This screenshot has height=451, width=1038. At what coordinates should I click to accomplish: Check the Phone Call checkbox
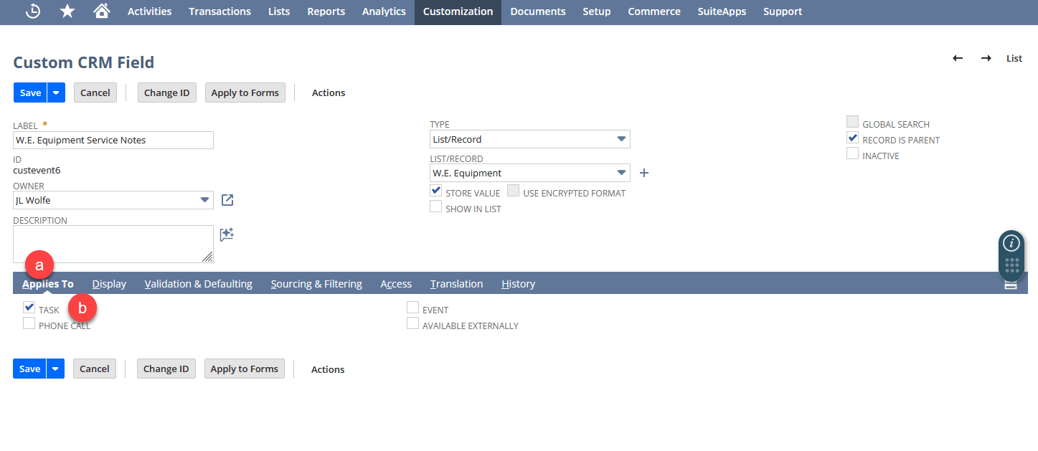coord(29,323)
